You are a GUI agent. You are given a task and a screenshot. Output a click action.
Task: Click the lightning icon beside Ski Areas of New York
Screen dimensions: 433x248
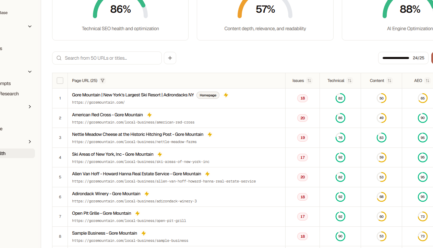pyautogui.click(x=160, y=154)
